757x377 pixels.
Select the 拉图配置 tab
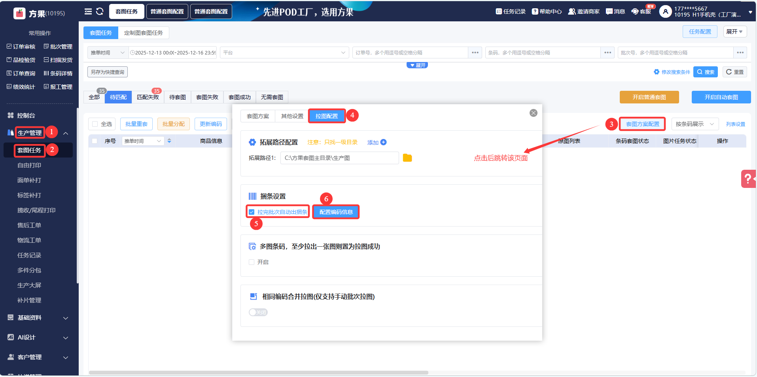pos(327,116)
